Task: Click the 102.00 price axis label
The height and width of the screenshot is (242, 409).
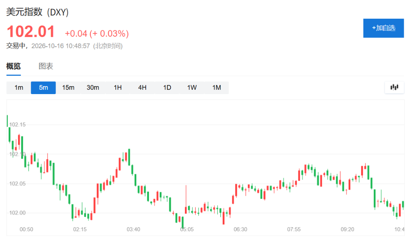Action: [x=18, y=213]
